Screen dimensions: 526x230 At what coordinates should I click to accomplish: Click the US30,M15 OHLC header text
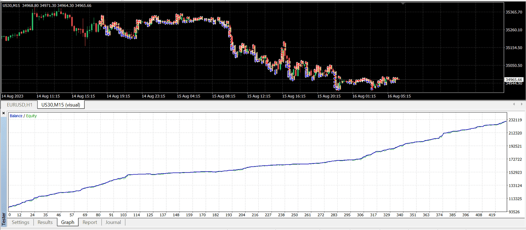click(47, 6)
